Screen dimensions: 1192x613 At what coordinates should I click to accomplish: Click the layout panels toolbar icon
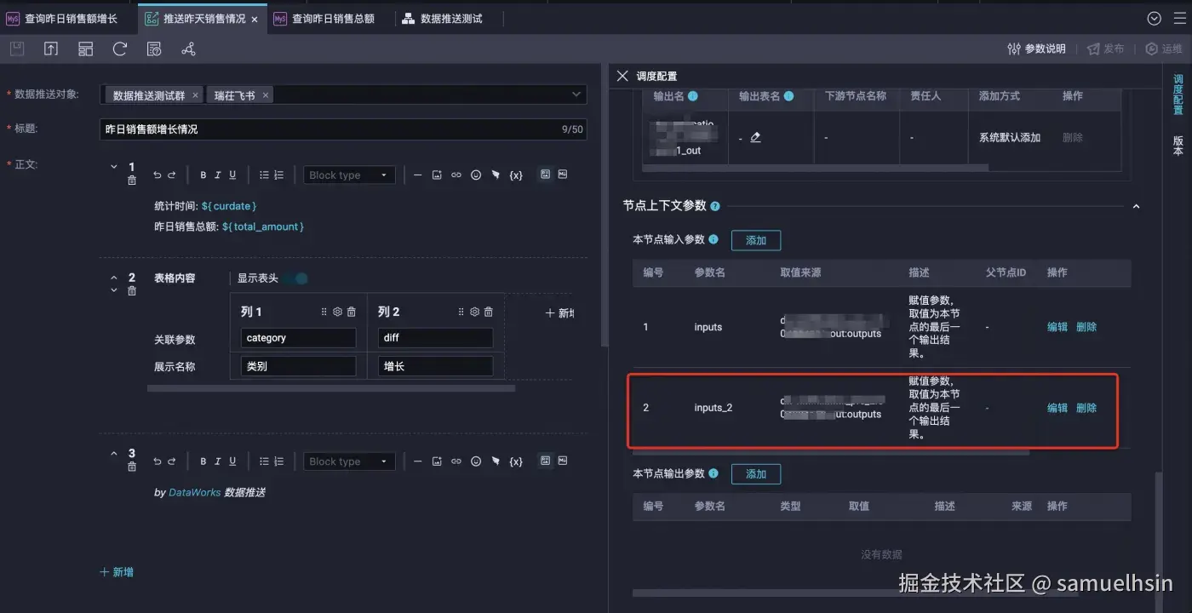(x=85, y=49)
